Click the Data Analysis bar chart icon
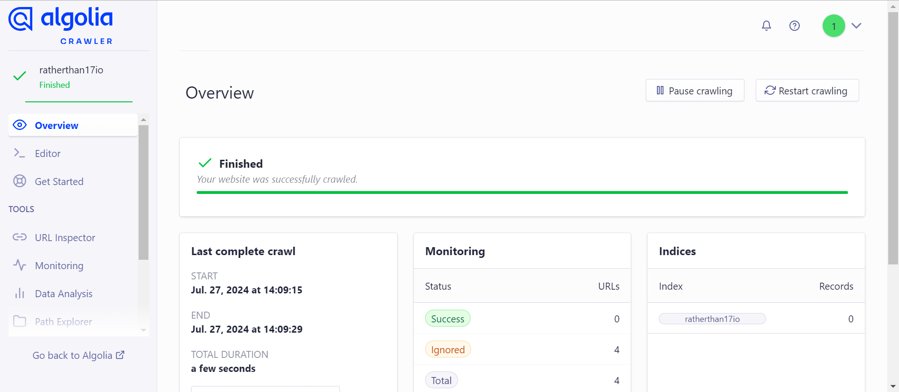 (x=20, y=293)
